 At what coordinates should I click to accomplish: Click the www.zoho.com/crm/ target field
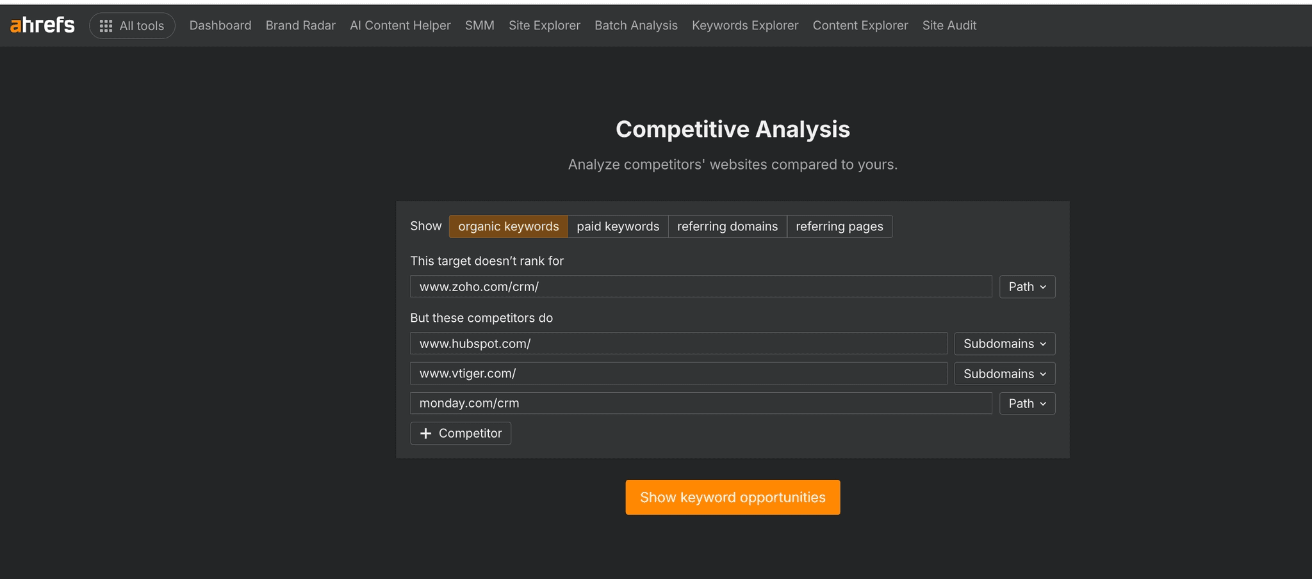(701, 287)
